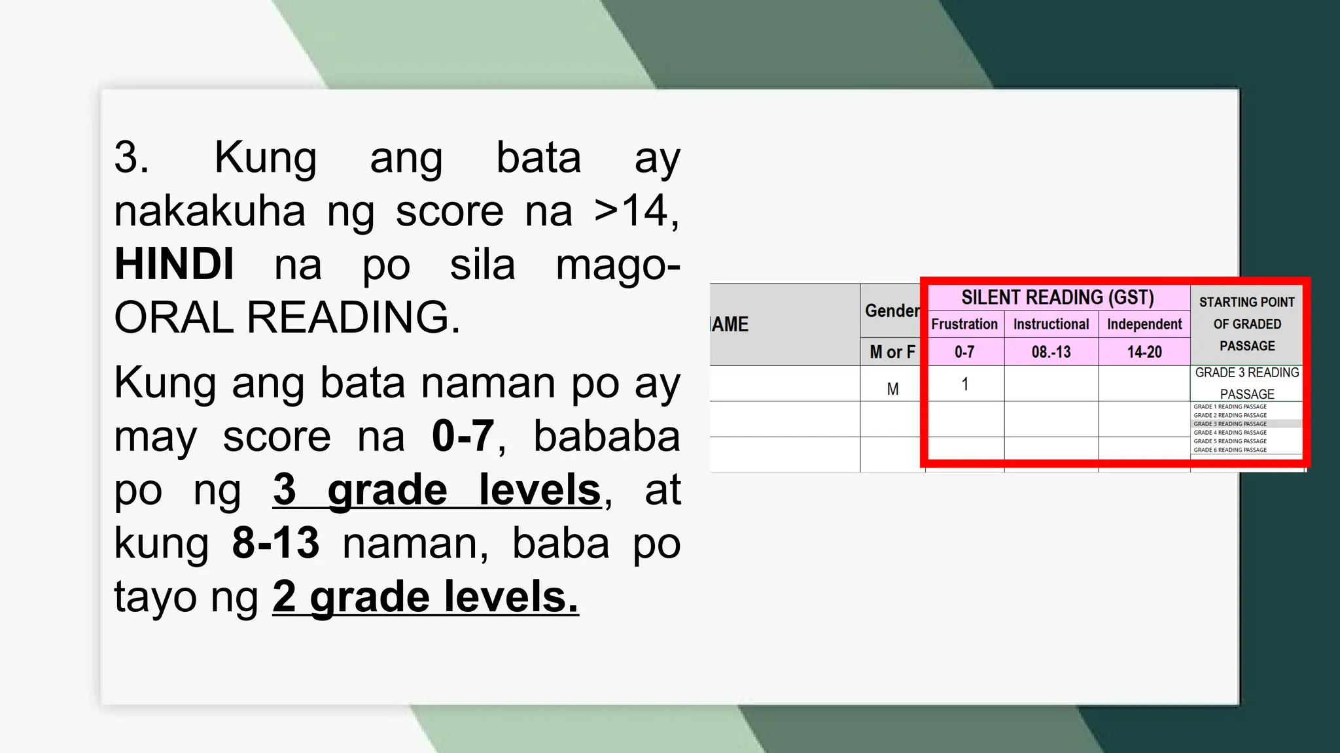Select GRADE 1 READING PASSAGE from the dropdown list
This screenshot has width=1340, height=753.
pyautogui.click(x=1230, y=407)
